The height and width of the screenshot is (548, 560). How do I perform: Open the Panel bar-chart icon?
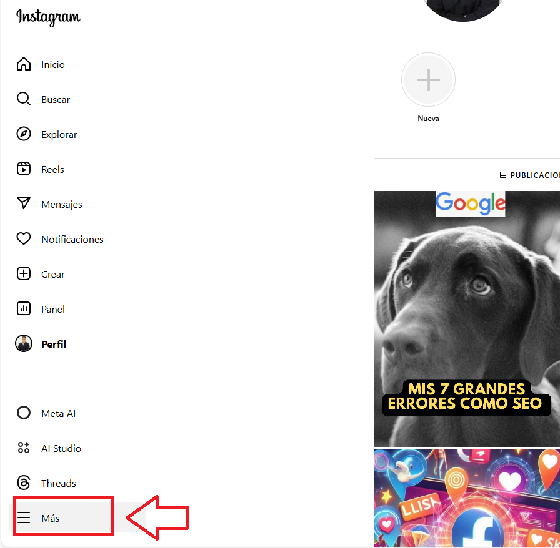24,309
